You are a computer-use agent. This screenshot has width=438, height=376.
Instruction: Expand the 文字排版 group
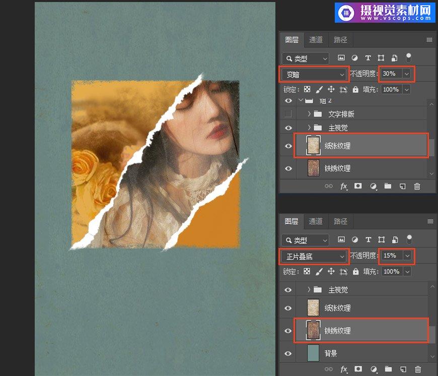click(309, 114)
